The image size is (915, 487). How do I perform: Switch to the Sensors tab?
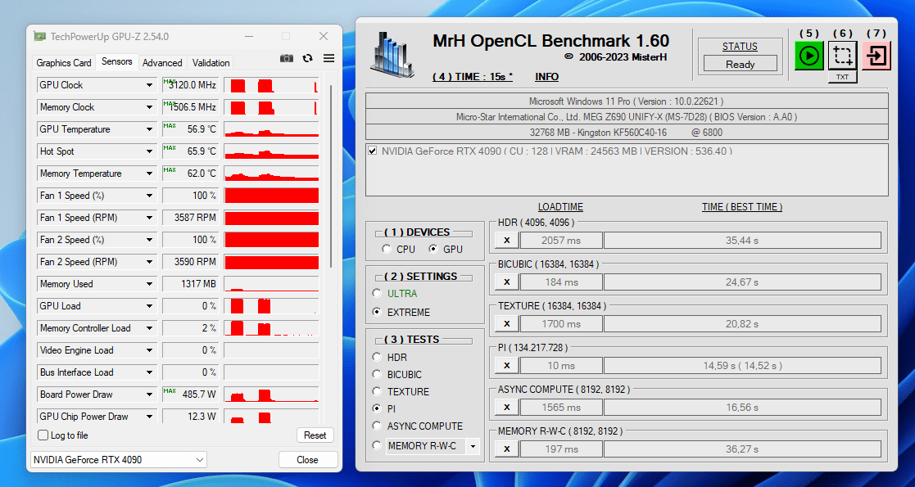click(x=116, y=61)
